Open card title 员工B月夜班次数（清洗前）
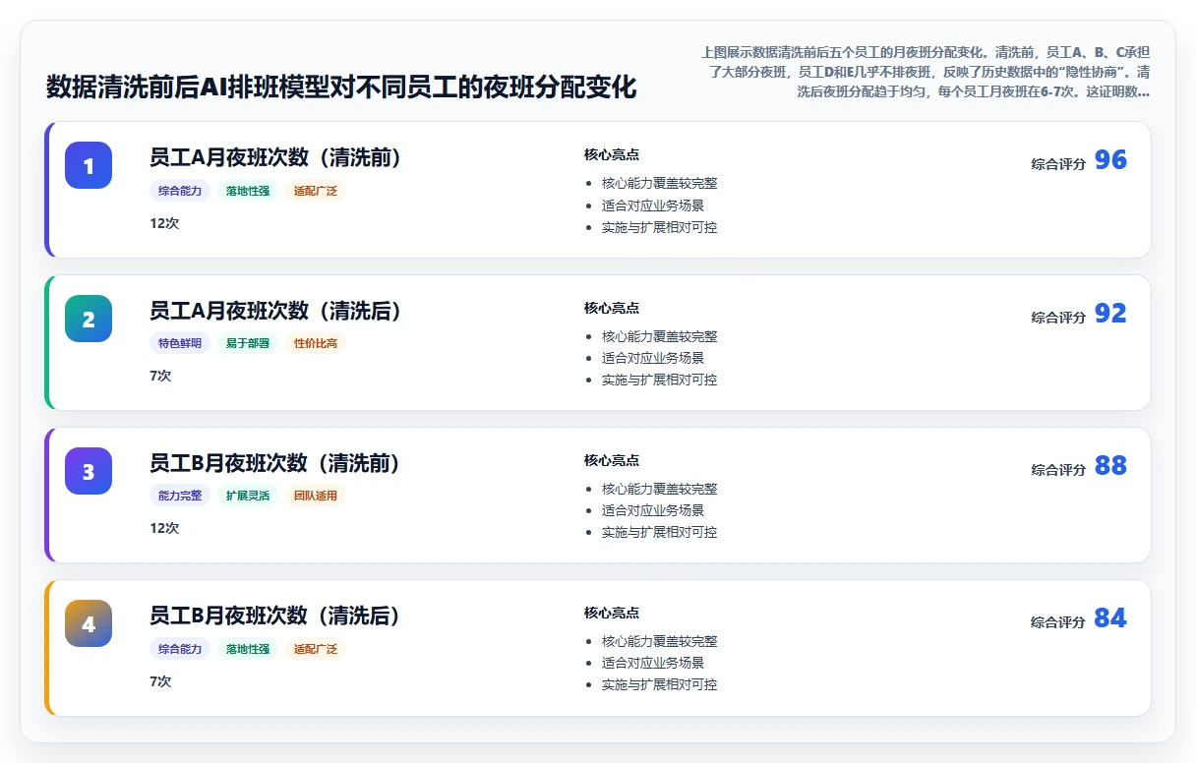1196x763 pixels. click(276, 464)
